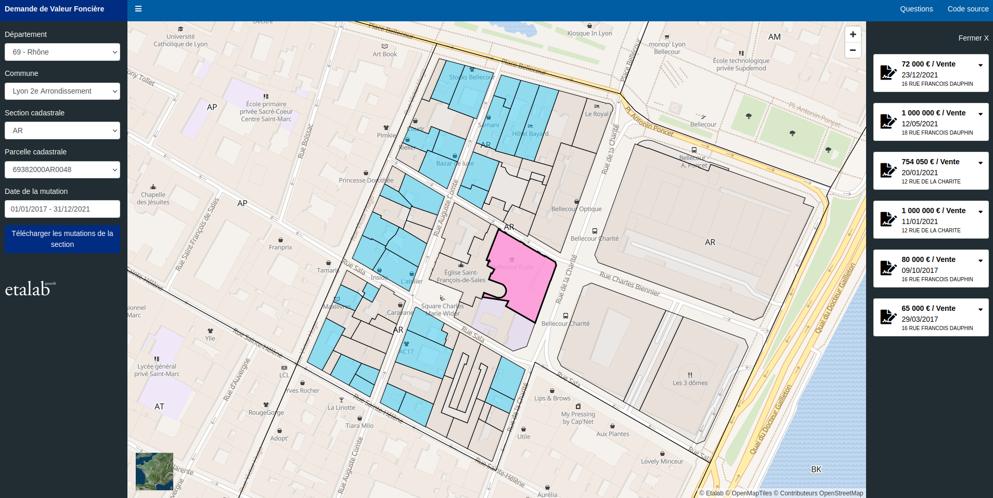Download the section's mutations
The image size is (993, 498).
(x=62, y=239)
